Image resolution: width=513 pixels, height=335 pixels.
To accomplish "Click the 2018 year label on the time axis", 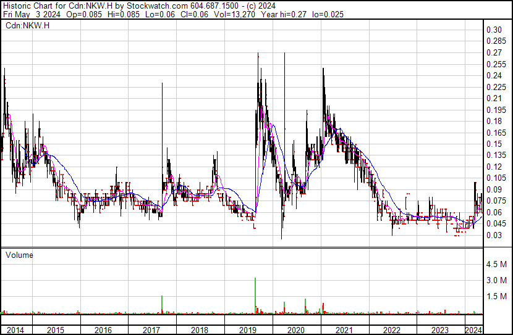I will click(200, 330).
